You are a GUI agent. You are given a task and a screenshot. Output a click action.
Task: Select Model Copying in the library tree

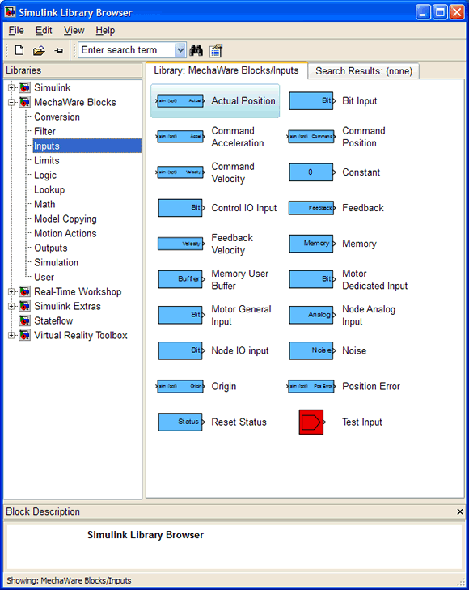point(65,219)
